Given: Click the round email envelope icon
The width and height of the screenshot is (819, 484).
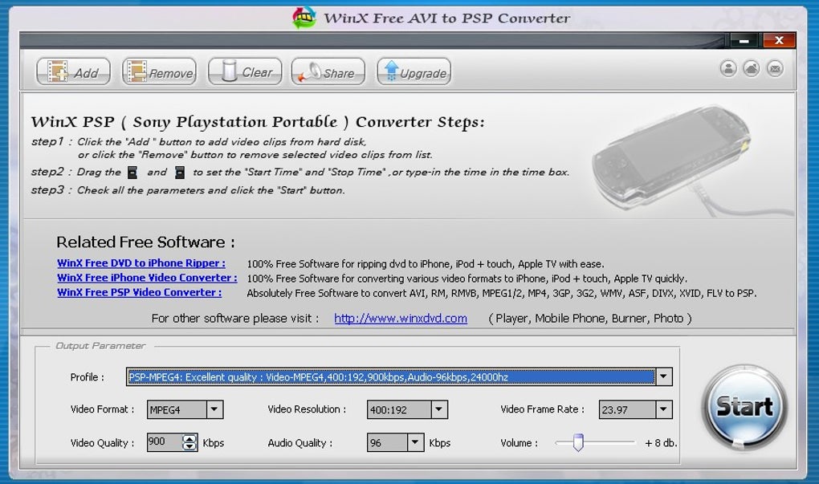Looking at the screenshot, I should click(x=775, y=68).
